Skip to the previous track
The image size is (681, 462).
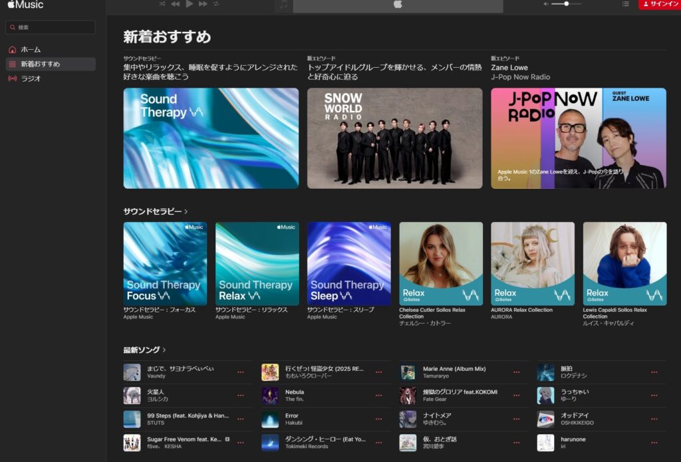point(176,4)
